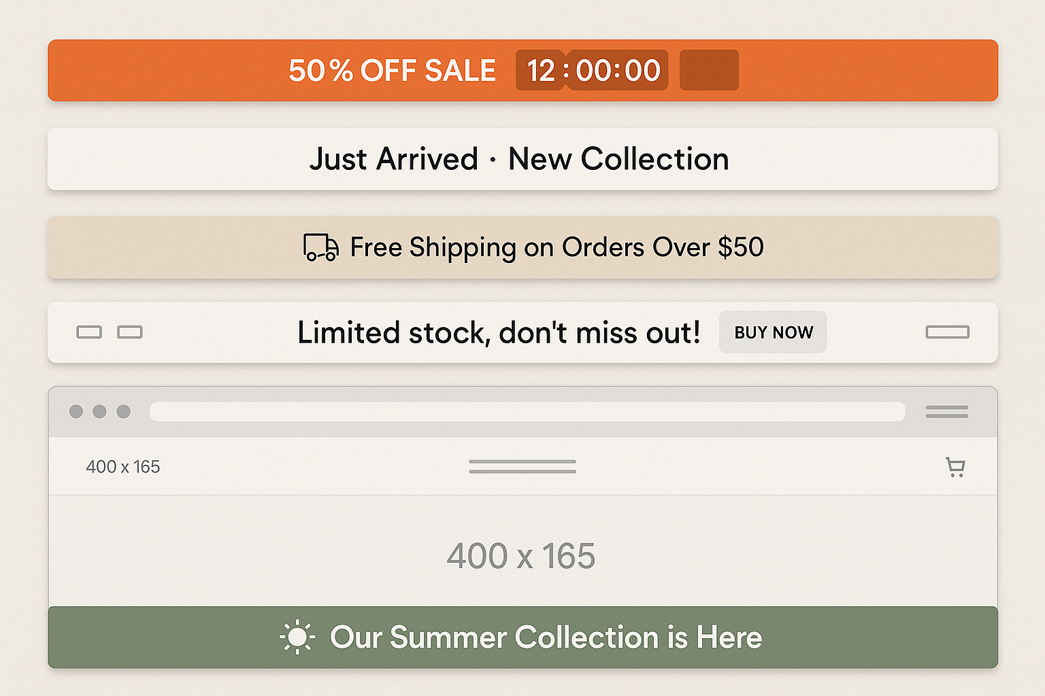Select the leftmost small icon in limited stock bar
1045x696 pixels.
(x=89, y=332)
